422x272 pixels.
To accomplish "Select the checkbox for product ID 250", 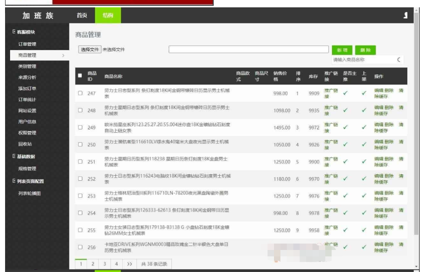I will 81,144.
